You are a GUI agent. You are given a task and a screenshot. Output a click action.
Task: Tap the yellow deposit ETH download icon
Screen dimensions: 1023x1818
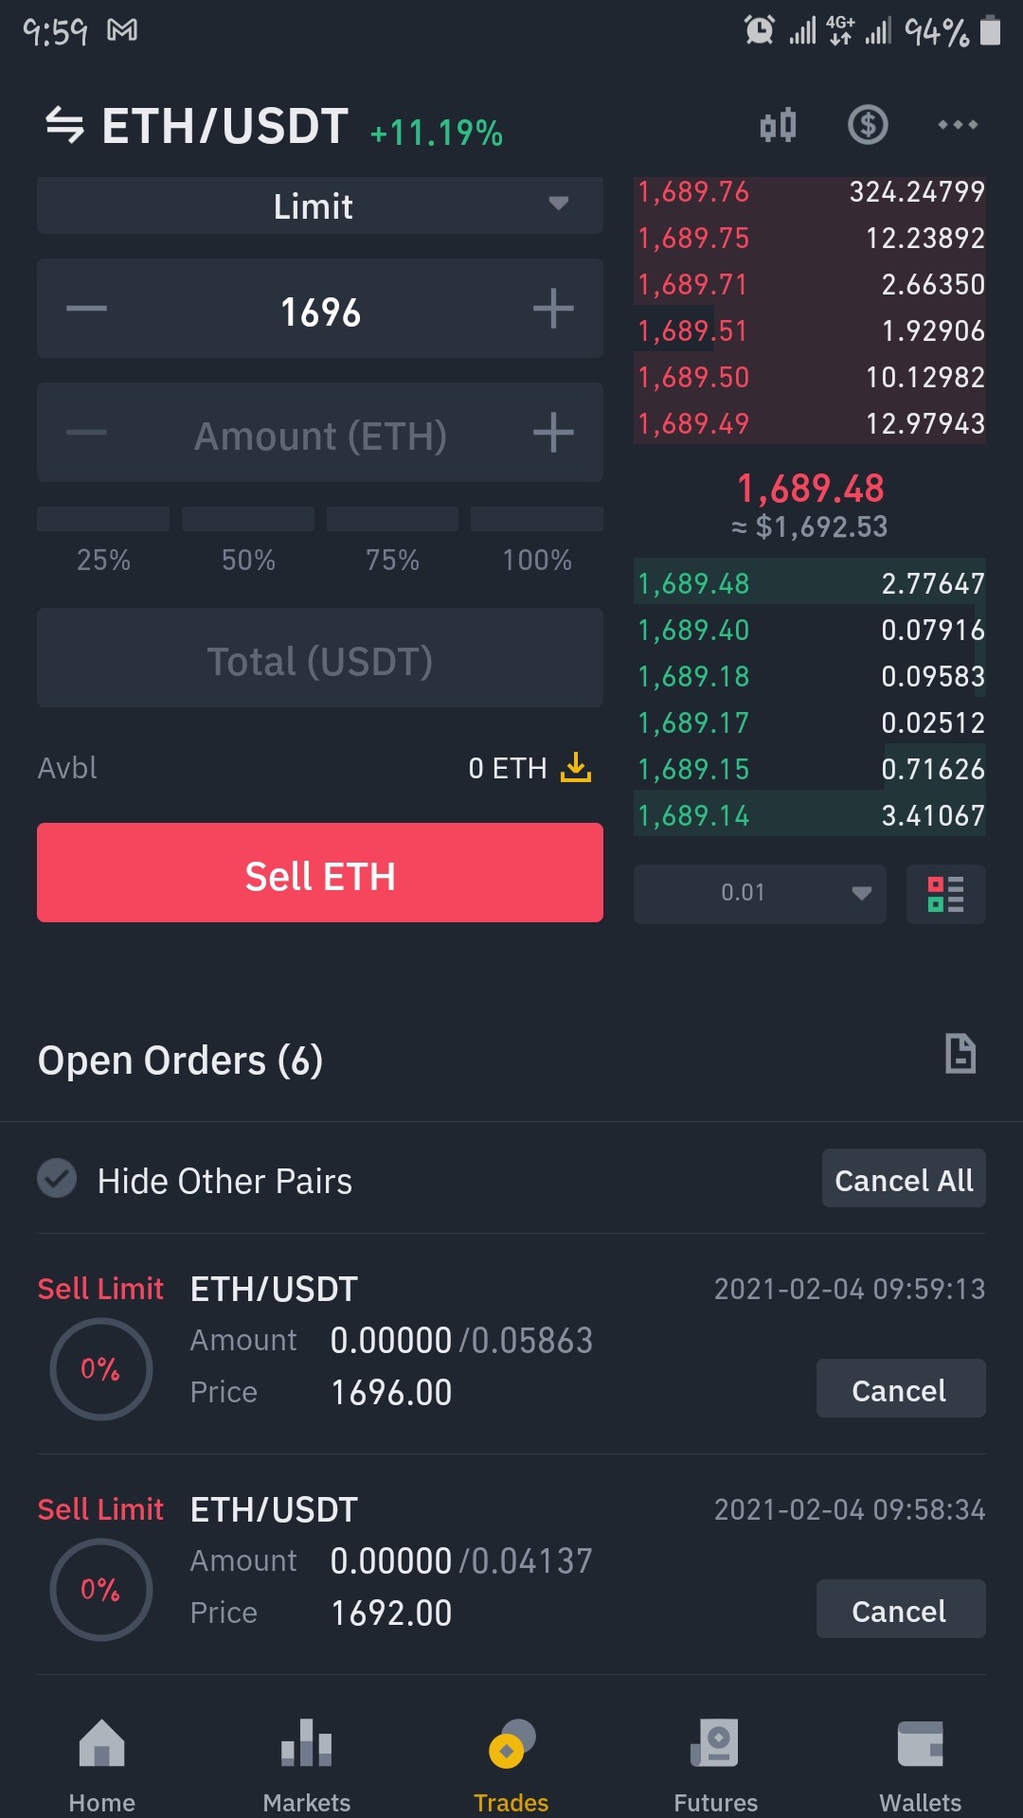(575, 767)
